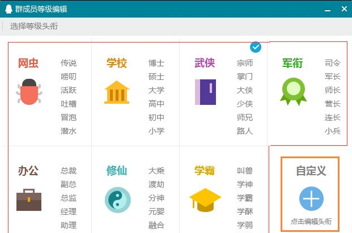
Task: Select the 军衔 title set heading
Action: 292,63
